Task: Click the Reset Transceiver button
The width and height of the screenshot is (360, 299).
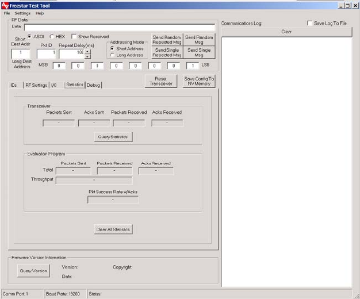Action: pos(161,81)
